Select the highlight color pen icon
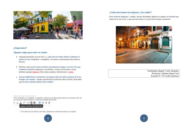 point(24,103)
